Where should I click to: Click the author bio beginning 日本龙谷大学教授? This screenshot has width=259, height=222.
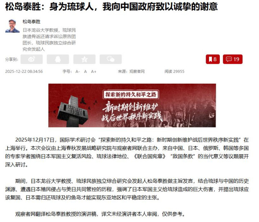(x=49, y=40)
